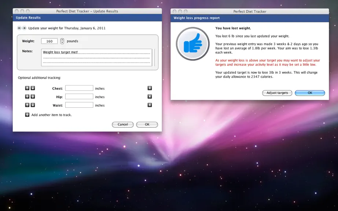Move Hip row up with arrow icon
Screen dimensions: 338x211
27,96
